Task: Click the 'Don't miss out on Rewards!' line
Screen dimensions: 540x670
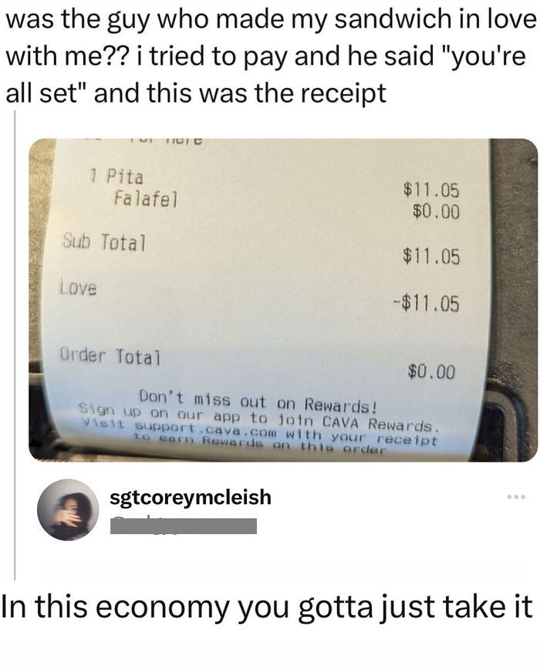Action: [258, 401]
